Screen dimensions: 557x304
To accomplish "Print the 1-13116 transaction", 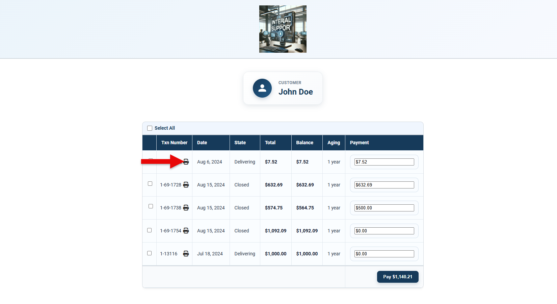I will [x=186, y=254].
